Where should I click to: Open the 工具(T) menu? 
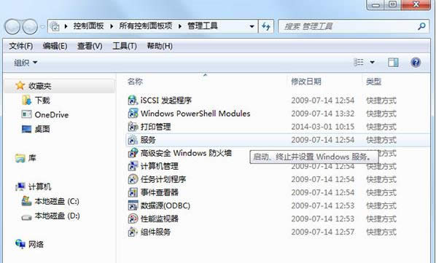pyautogui.click(x=124, y=46)
